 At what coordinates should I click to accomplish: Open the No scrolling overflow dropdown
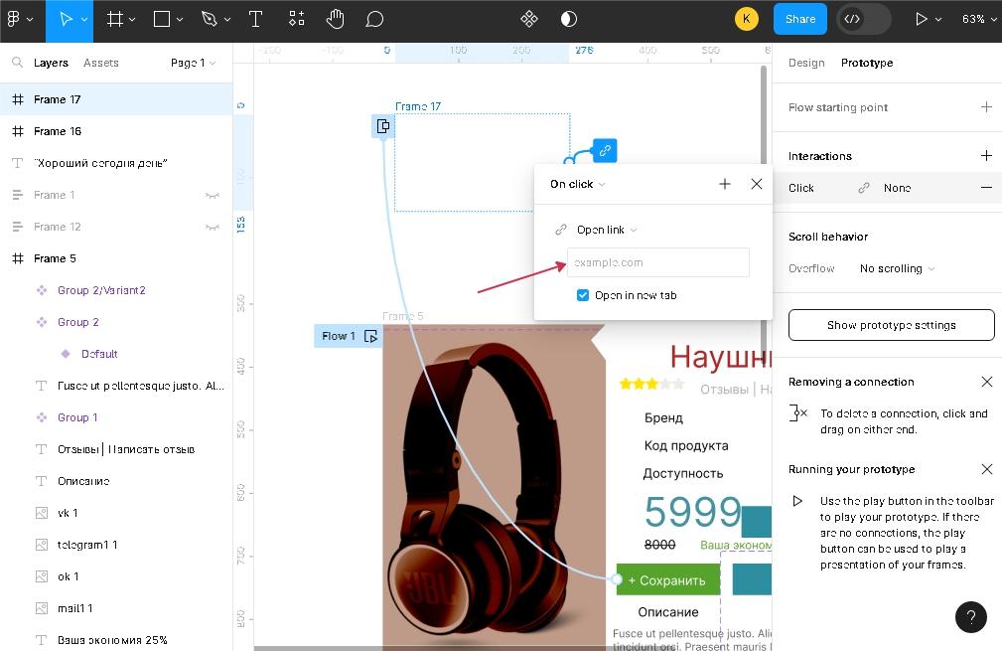pos(897,268)
